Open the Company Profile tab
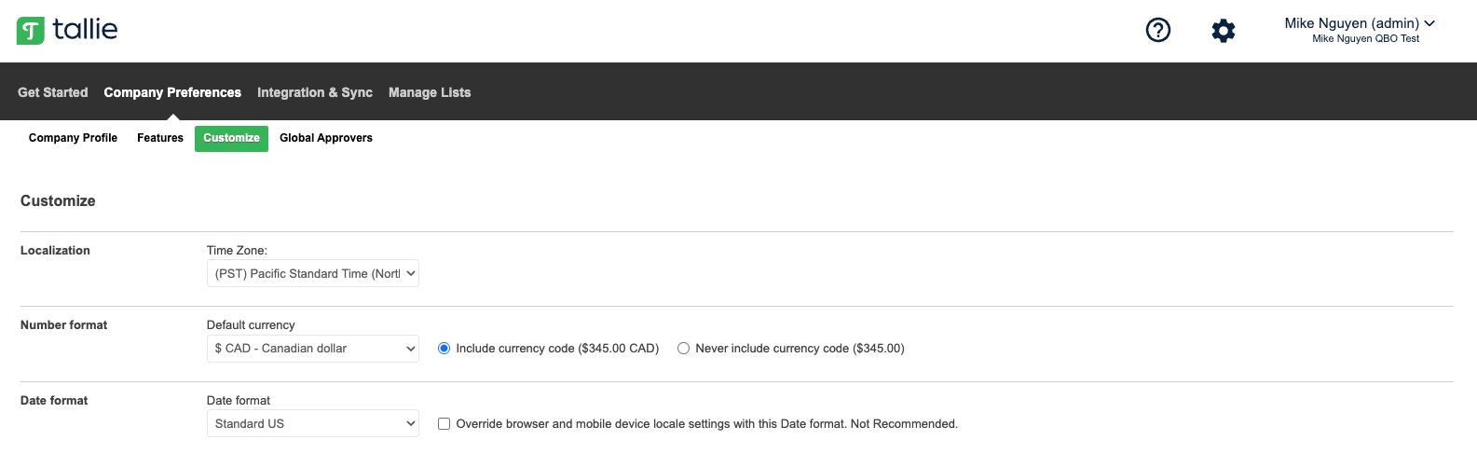 (73, 138)
